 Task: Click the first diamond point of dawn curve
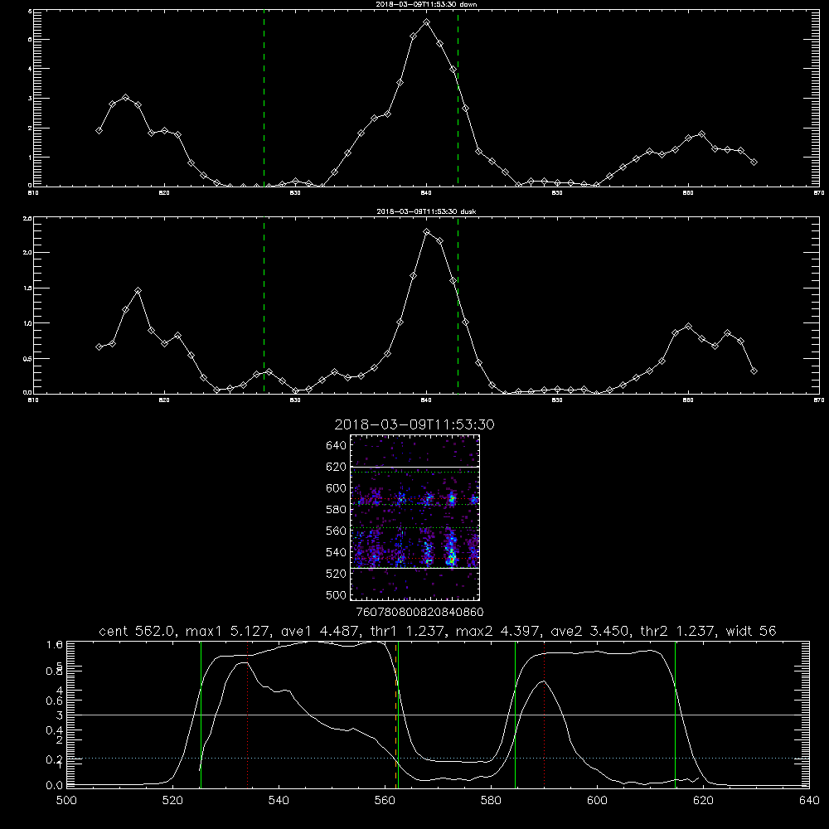(99, 131)
